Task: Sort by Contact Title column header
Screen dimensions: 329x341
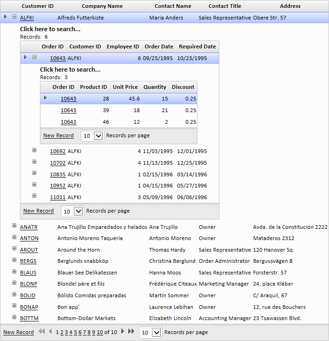Action: pyautogui.click(x=225, y=6)
